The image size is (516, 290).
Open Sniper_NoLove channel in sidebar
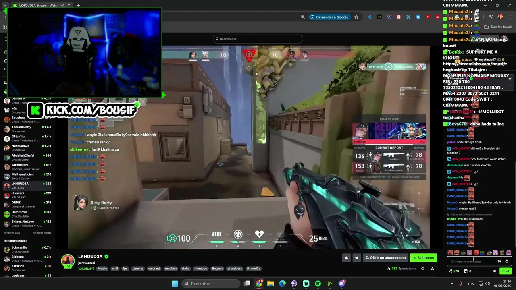click(27, 223)
